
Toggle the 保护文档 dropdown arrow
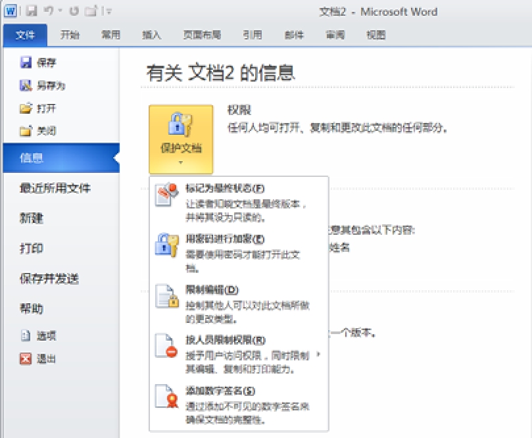180,162
